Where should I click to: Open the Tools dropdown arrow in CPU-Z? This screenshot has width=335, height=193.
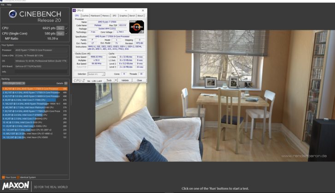click(116, 80)
